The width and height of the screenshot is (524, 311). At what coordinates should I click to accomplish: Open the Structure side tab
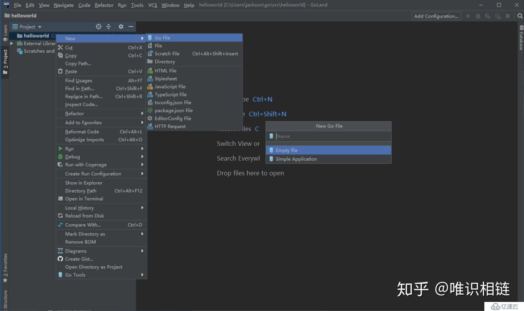click(5, 300)
